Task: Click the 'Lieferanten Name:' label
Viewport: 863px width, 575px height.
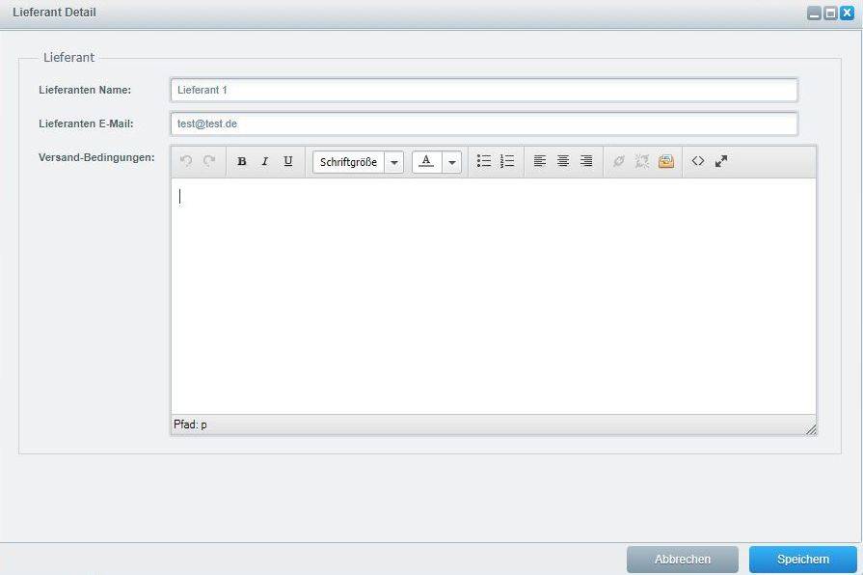Action: [x=85, y=90]
